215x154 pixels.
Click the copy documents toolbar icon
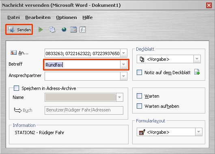tap(52, 30)
